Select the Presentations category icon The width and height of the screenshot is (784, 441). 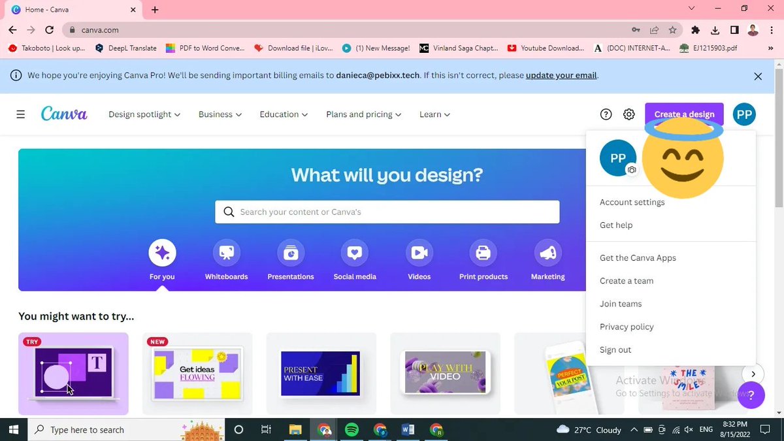pyautogui.click(x=291, y=253)
